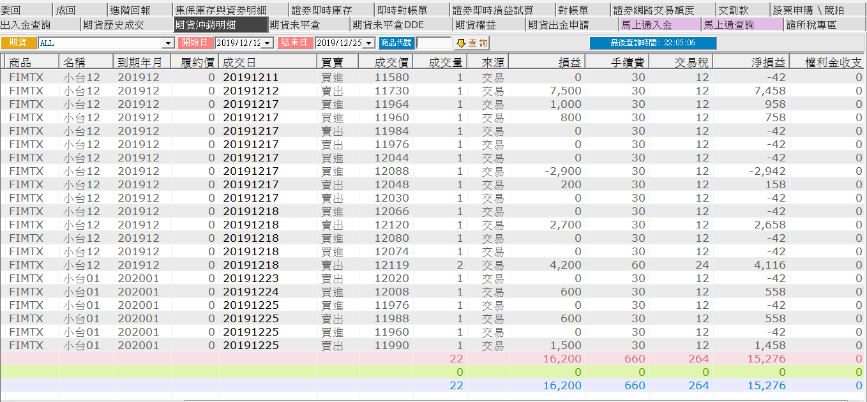Sort by 到期年月 column header
Viewport: 867px width, 402px height.
[142, 62]
